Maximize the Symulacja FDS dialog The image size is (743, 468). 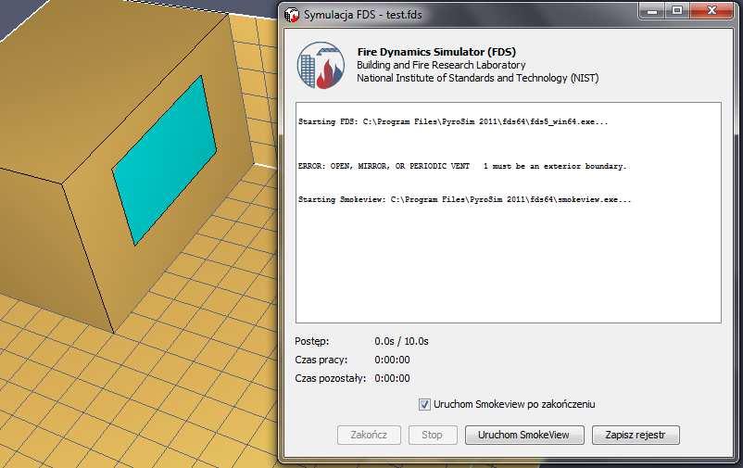point(677,10)
